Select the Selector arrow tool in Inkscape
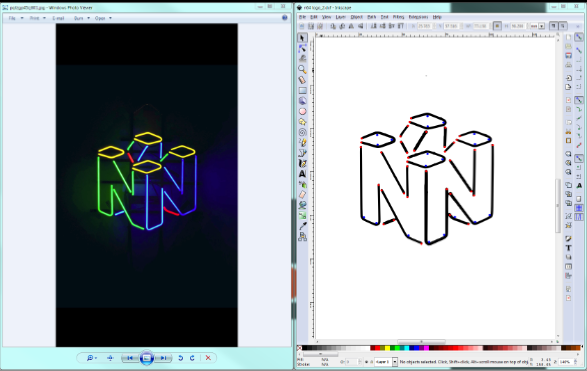This screenshot has height=371, width=587. click(302, 38)
